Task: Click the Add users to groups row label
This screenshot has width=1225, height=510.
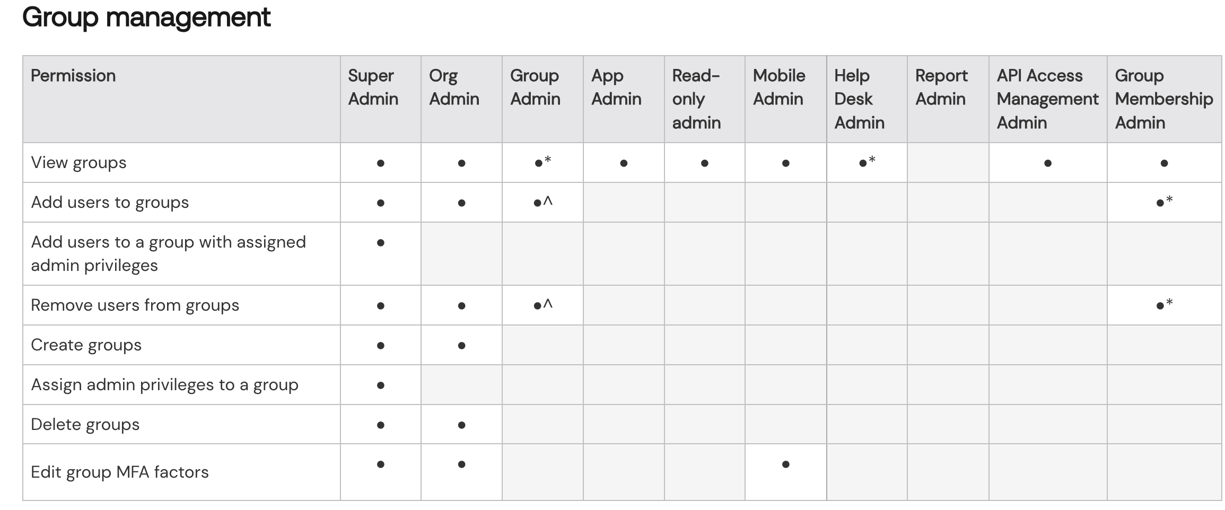Action: pyautogui.click(x=110, y=203)
